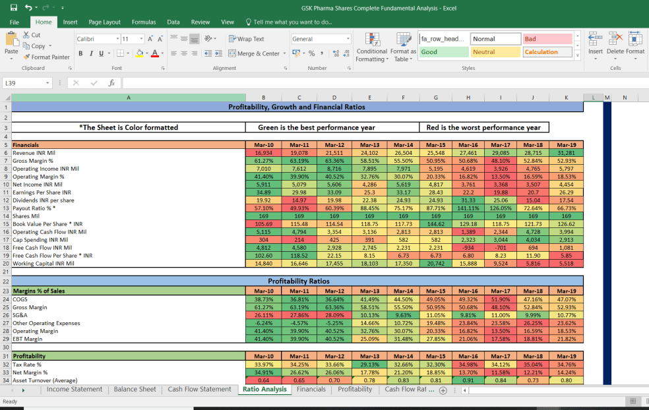Click inside the Name Box showing L39

[x=24, y=83]
